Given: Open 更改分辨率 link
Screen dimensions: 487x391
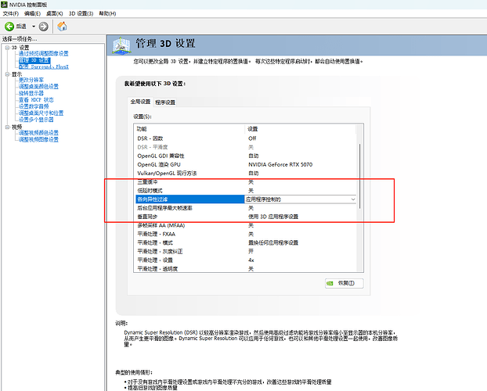Looking at the screenshot, I should [x=31, y=80].
